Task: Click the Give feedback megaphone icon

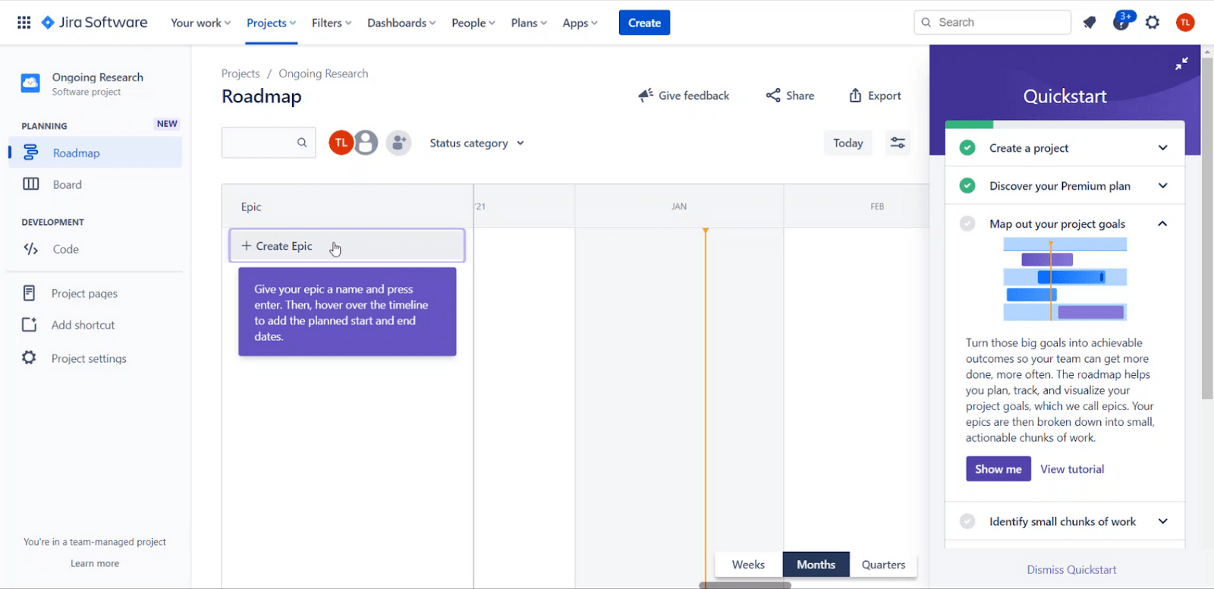Action: pyautogui.click(x=646, y=96)
